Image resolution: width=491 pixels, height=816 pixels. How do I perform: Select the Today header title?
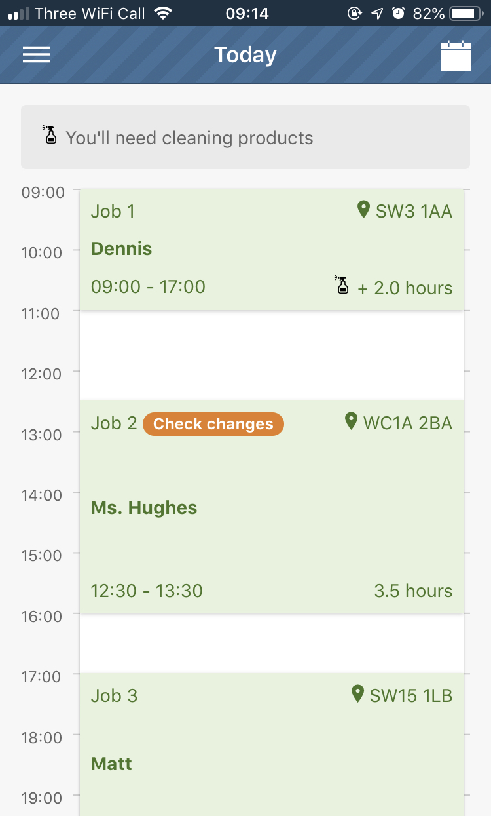pyautogui.click(x=245, y=55)
